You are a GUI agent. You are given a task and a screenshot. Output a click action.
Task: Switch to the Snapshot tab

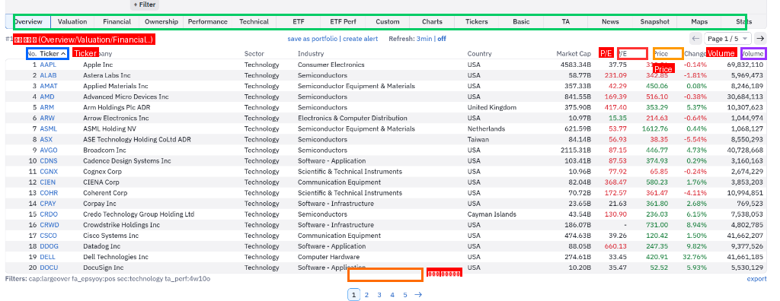(x=654, y=22)
